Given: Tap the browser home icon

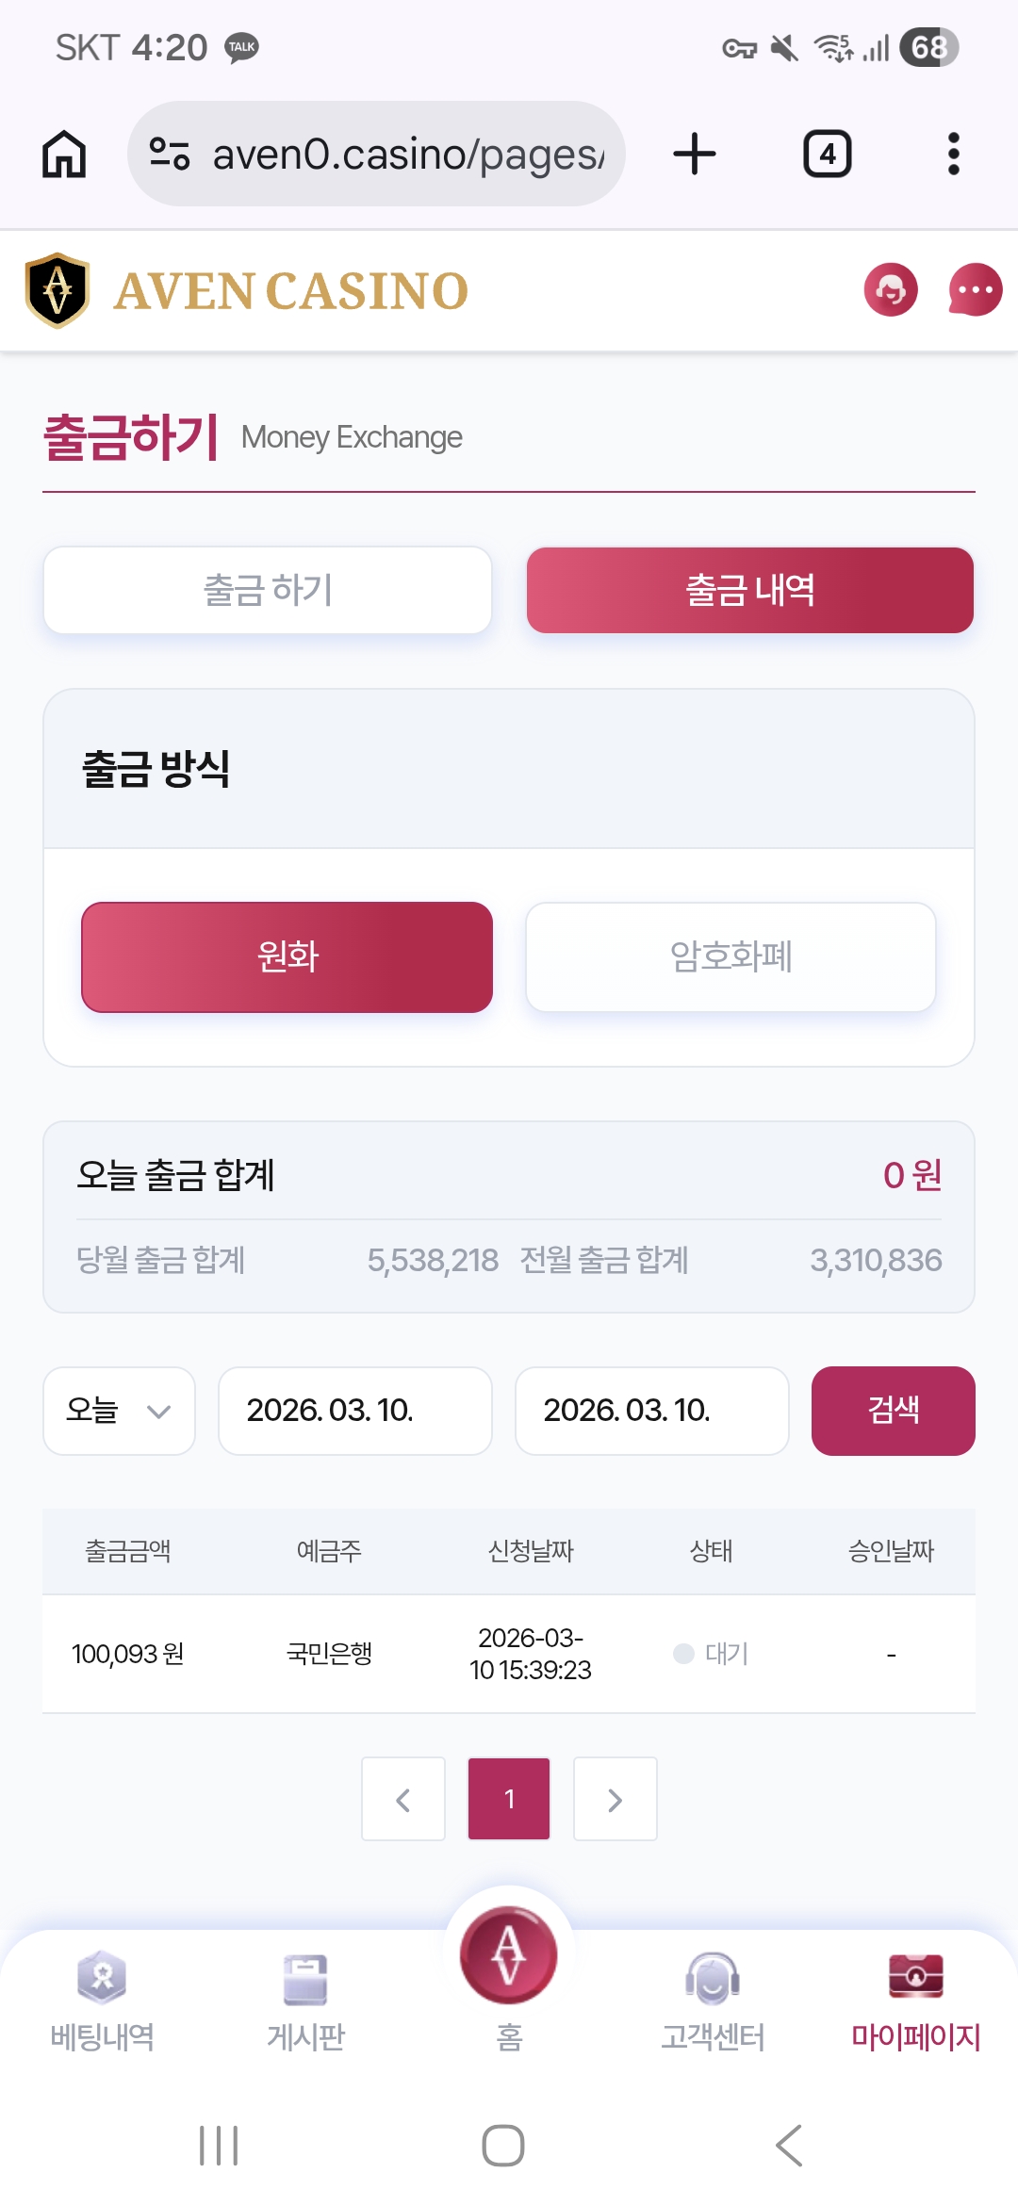Looking at the screenshot, I should click(x=64, y=154).
